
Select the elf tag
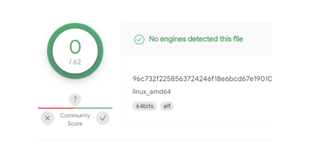click(167, 106)
